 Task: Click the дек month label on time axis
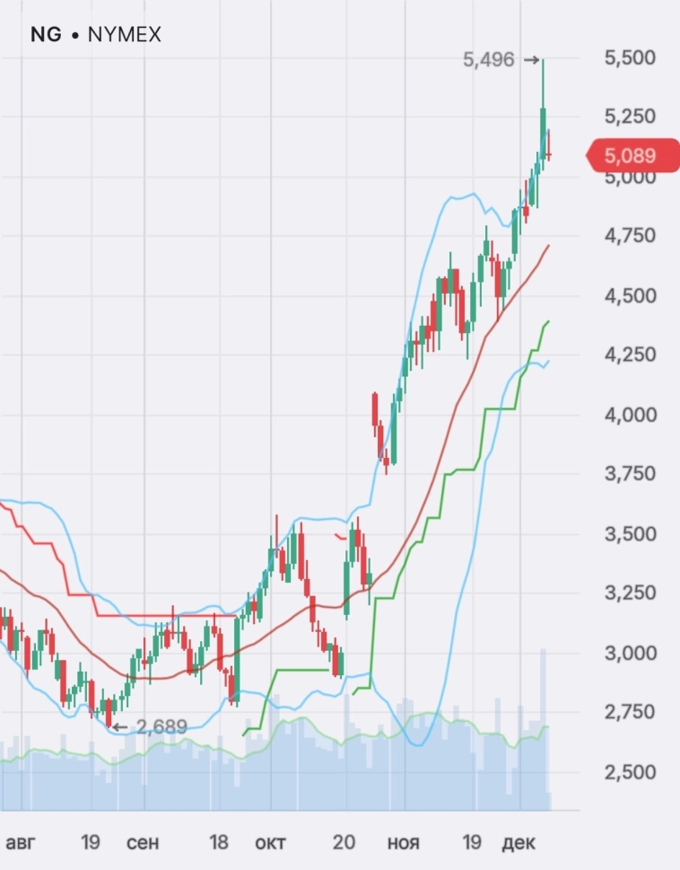[x=519, y=843]
